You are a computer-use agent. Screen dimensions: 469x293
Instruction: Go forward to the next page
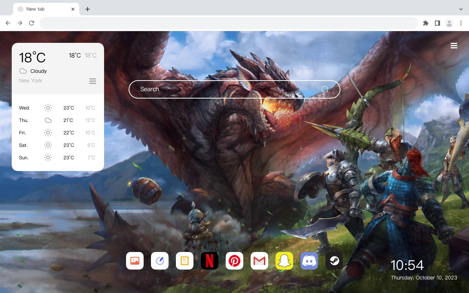click(20, 23)
